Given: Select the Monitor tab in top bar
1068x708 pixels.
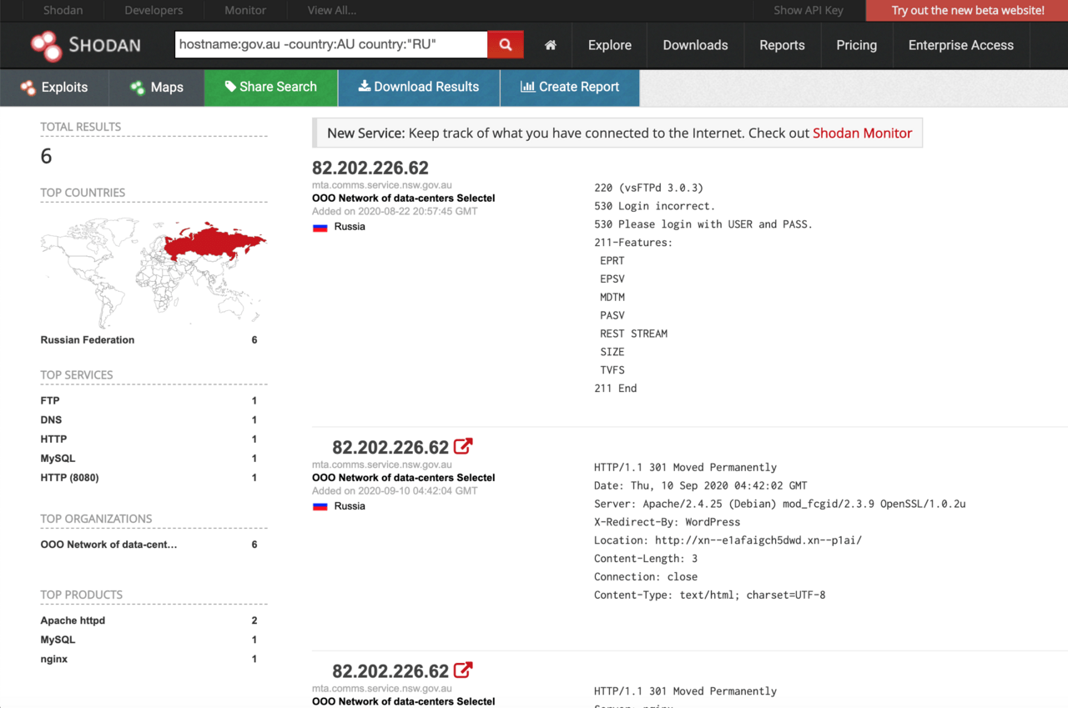Looking at the screenshot, I should 245,10.
